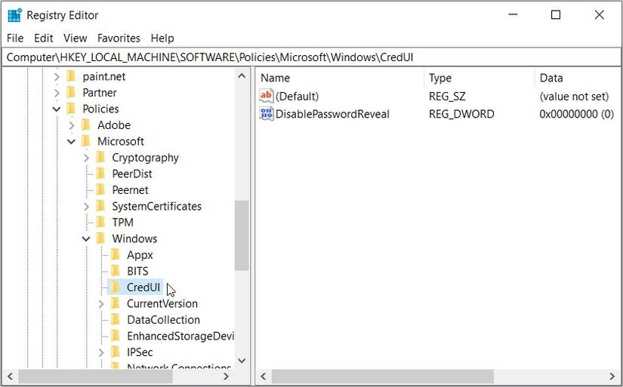Click the Adobe folder icon
The width and height of the screenshot is (623, 387).
pos(86,125)
